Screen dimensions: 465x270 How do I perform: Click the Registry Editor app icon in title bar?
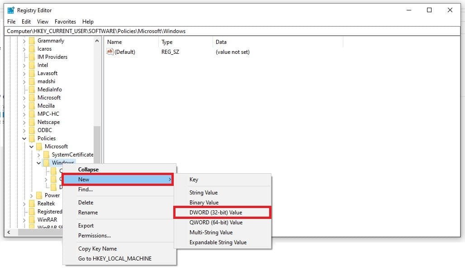pos(11,10)
